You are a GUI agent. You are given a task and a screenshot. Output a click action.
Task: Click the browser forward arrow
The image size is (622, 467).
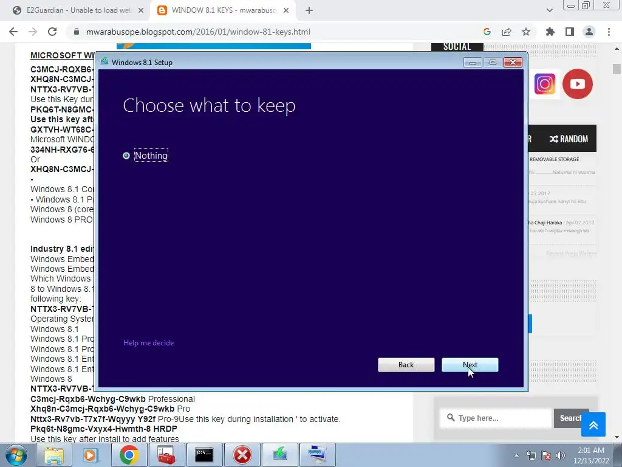[x=33, y=32]
